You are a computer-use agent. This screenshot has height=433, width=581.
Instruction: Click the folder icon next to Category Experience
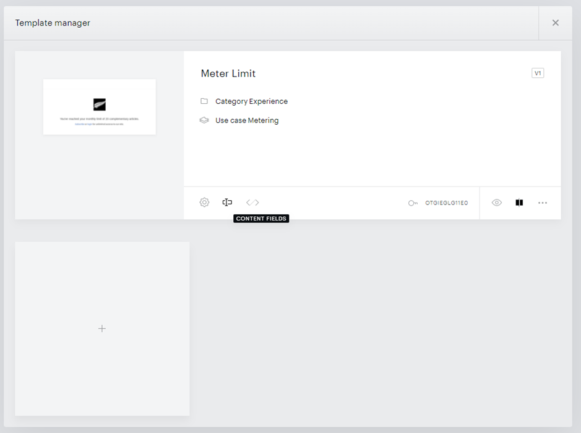tap(204, 101)
